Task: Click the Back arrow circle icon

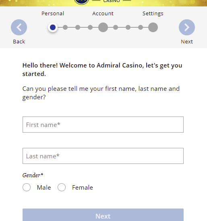Action: click(x=19, y=27)
